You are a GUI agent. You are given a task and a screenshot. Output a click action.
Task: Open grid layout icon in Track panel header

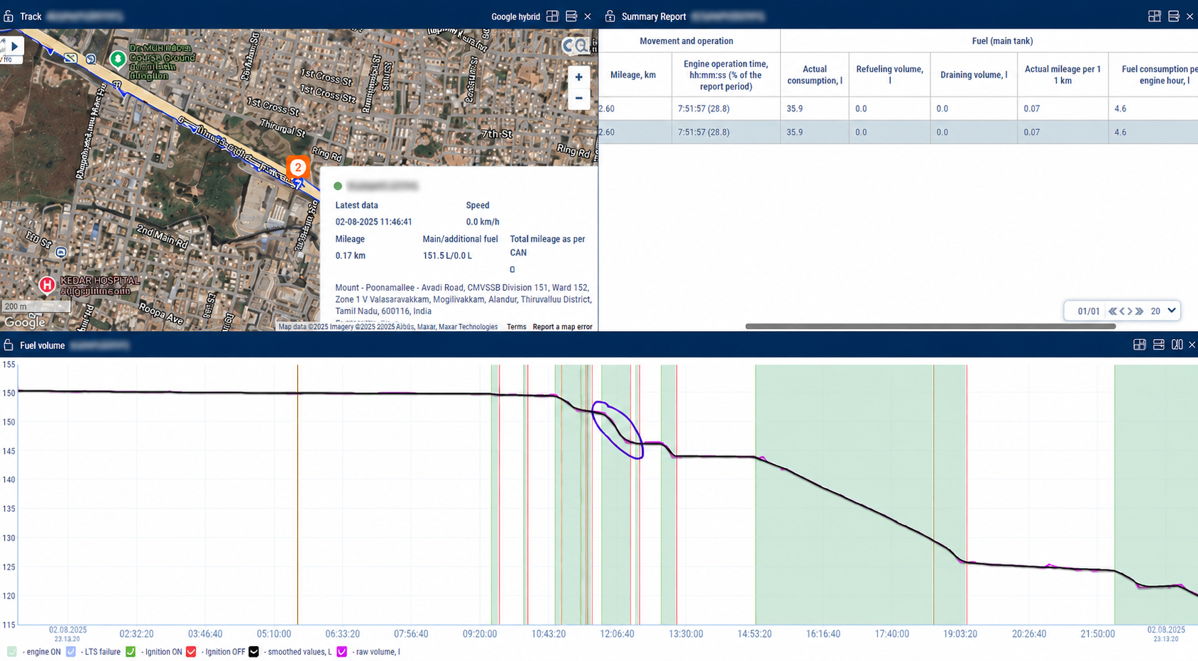[552, 16]
